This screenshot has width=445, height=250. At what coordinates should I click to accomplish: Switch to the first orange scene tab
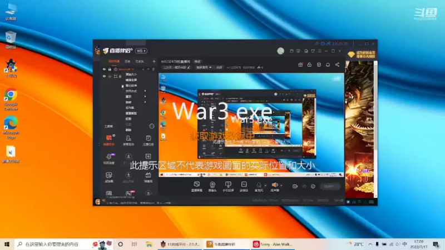coord(114,61)
